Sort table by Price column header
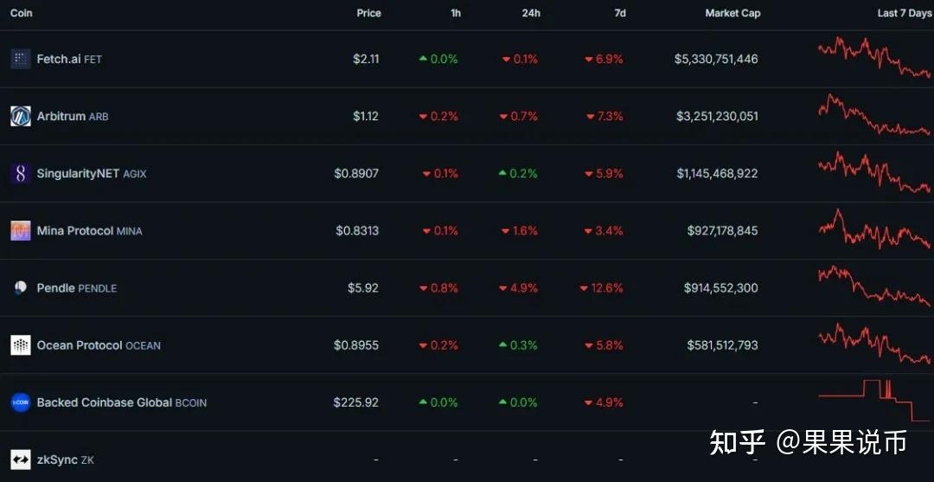Screen dimensions: 934x482 point(368,13)
